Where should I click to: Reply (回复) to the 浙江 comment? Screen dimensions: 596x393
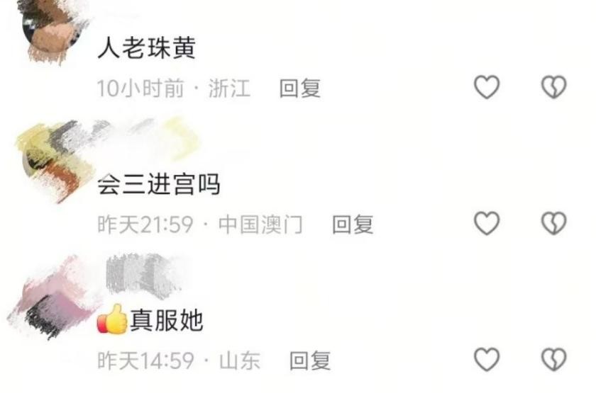[300, 88]
